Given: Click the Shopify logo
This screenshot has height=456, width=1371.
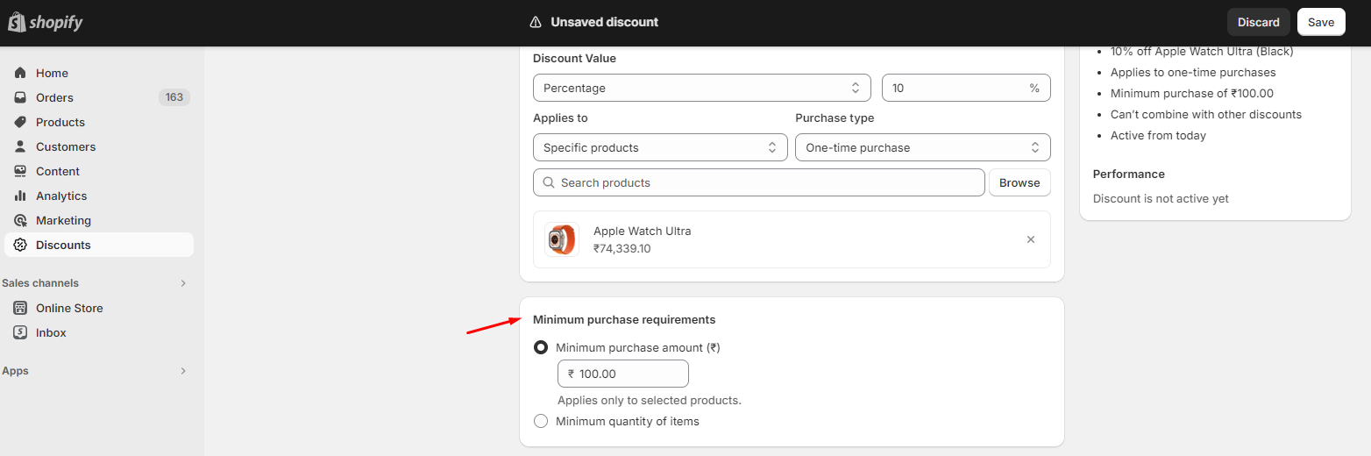Looking at the screenshot, I should [46, 22].
